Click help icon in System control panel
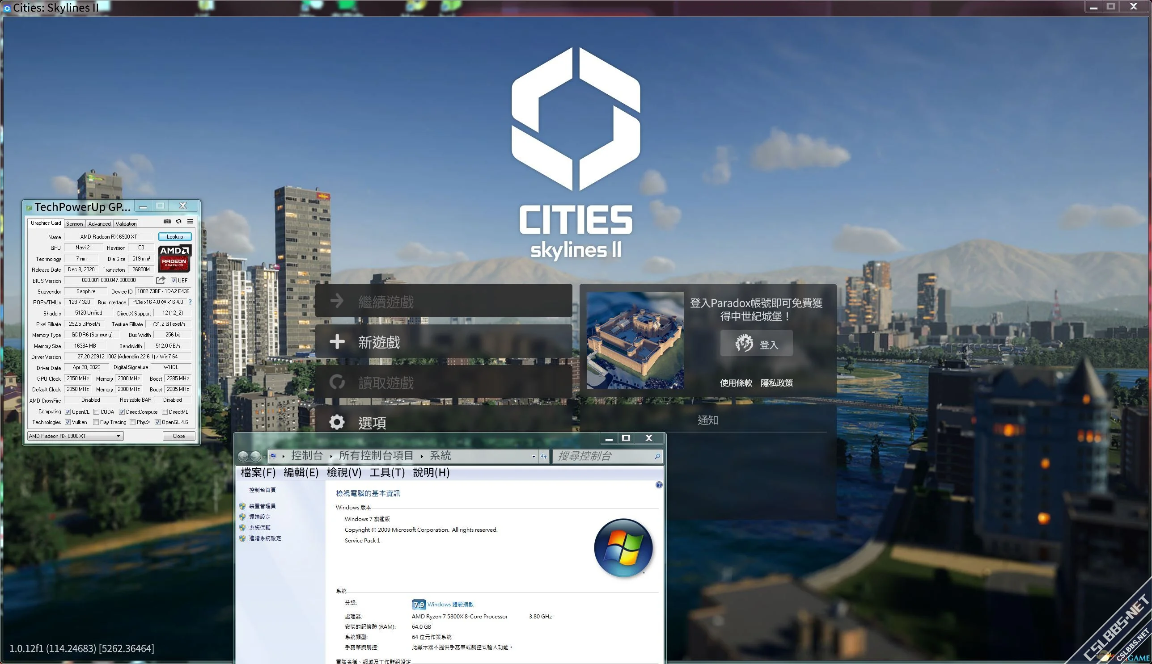The height and width of the screenshot is (664, 1152). (659, 485)
